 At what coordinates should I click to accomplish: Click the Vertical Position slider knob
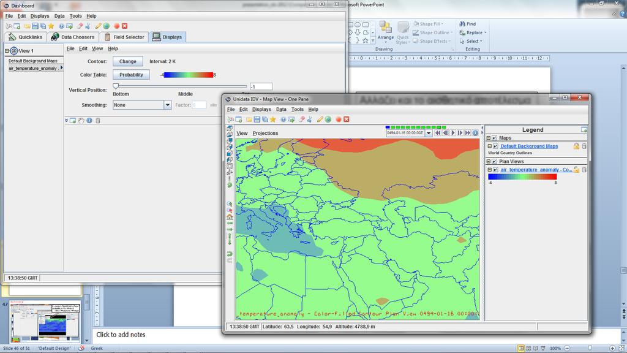(116, 86)
